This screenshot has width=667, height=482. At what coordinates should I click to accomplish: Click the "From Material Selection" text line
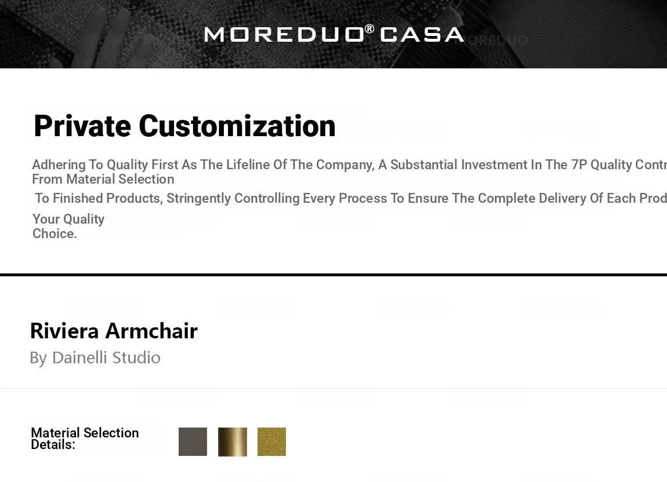[103, 179]
